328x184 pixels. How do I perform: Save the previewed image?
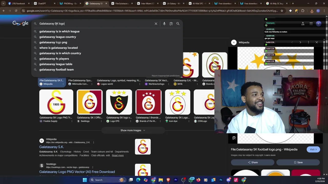click(298, 162)
